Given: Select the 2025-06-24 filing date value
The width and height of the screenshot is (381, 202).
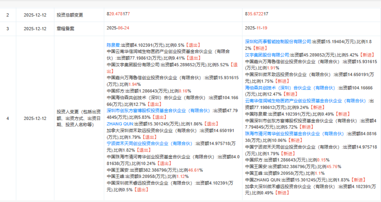Looking at the screenshot, I should [118, 28].
